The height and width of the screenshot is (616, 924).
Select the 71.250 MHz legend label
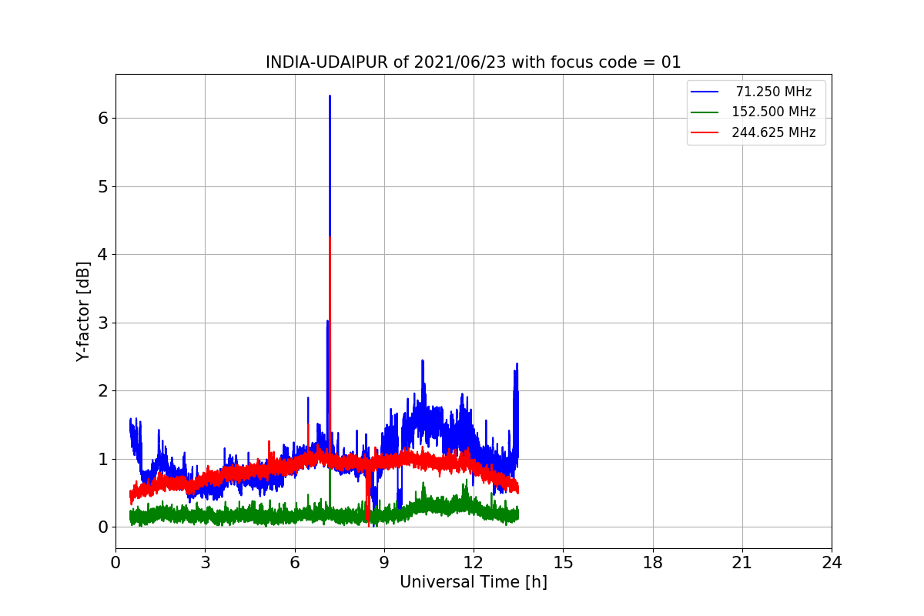tap(774, 92)
